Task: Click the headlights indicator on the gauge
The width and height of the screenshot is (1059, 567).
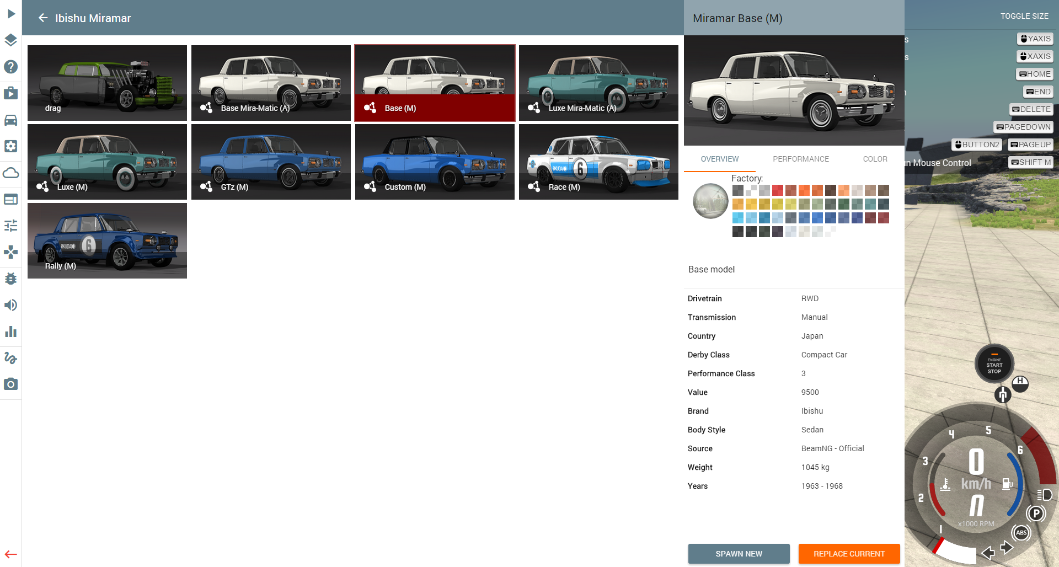Action: 1045,495
